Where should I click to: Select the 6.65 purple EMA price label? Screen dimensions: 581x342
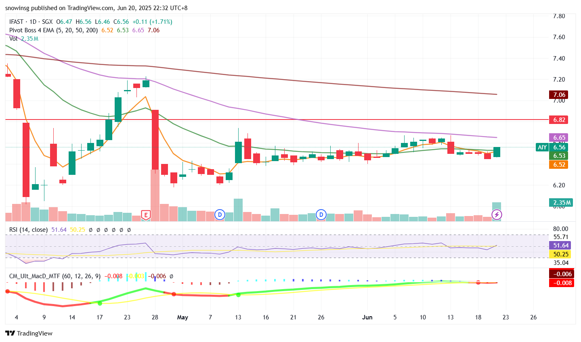[x=559, y=138]
